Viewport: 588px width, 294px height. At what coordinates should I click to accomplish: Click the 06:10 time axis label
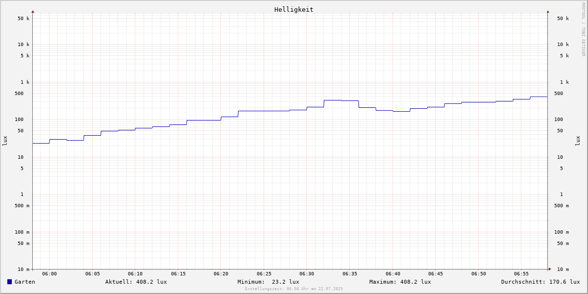[x=135, y=274]
